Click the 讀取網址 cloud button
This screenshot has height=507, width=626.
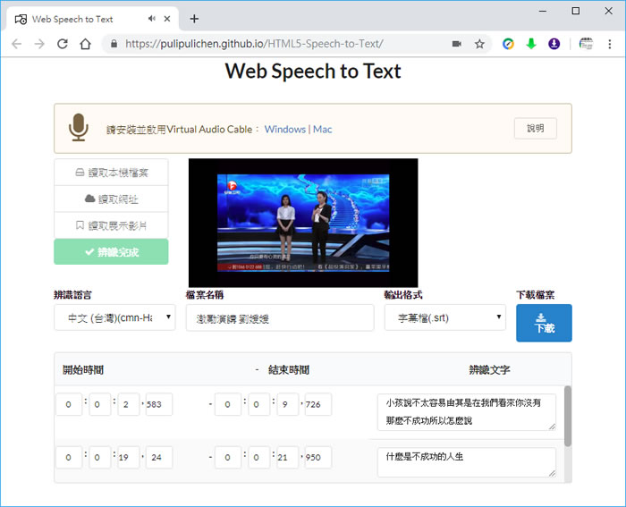click(x=111, y=199)
